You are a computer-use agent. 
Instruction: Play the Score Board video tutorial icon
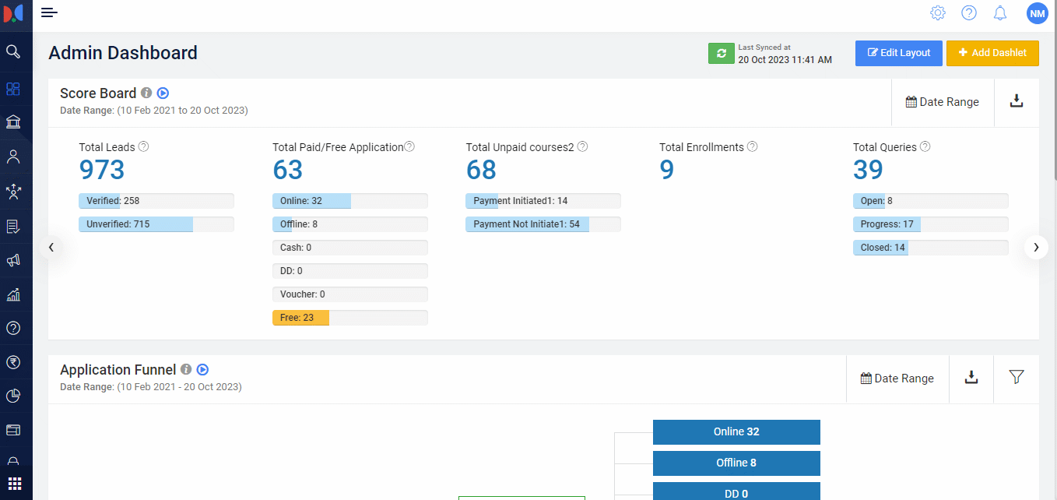(163, 93)
